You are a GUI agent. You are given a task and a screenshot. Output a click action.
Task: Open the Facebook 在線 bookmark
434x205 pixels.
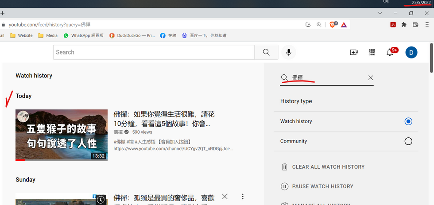pos(168,35)
